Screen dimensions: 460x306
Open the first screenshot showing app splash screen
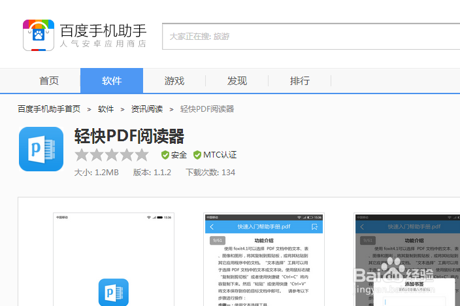(114, 260)
